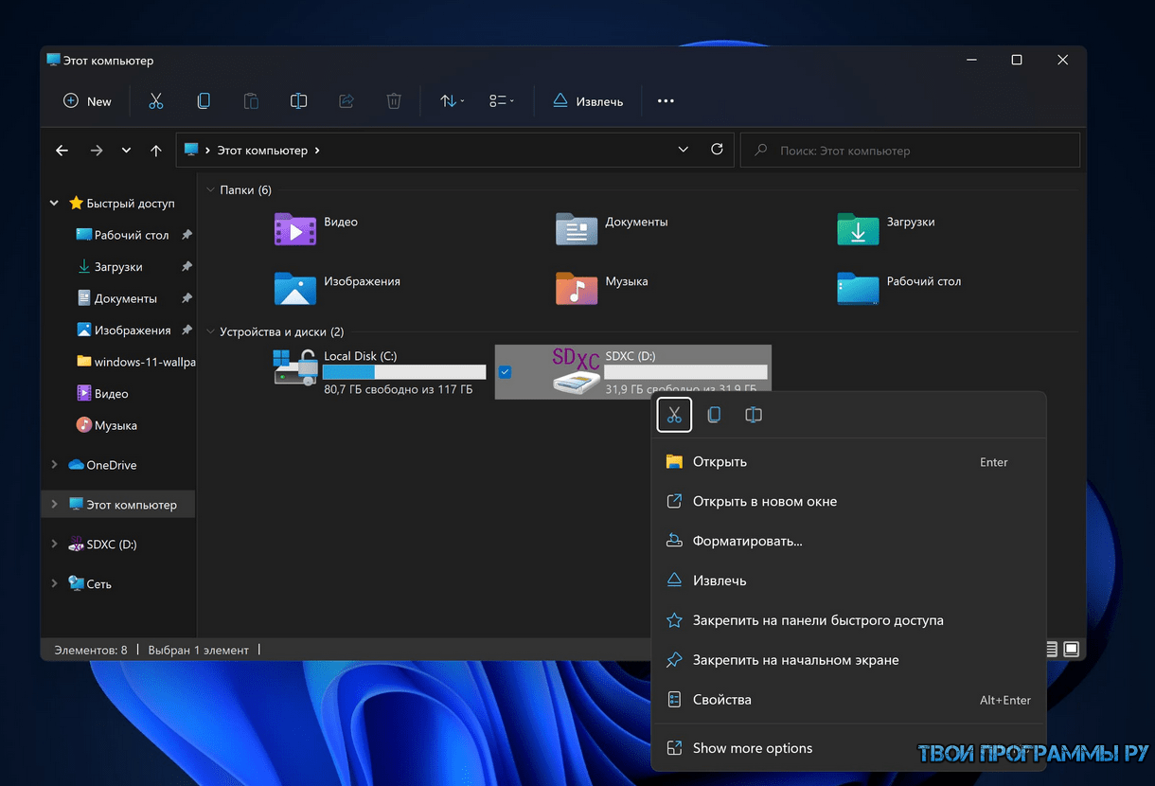
Task: Go up one level with the up arrow
Action: [156, 151]
